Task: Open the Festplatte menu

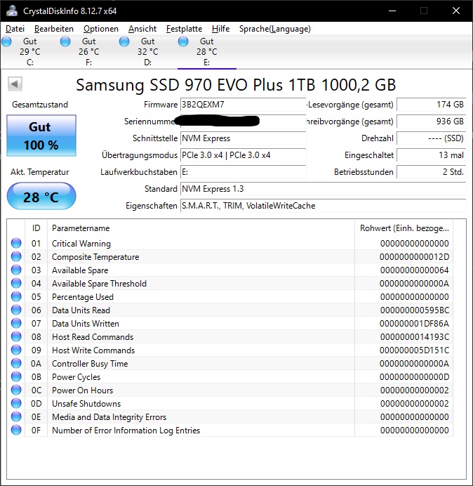Action: coord(184,29)
